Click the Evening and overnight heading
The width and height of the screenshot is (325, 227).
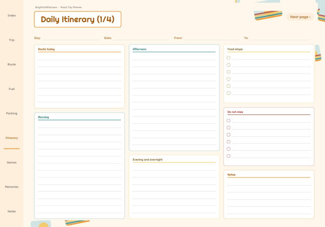(x=148, y=160)
